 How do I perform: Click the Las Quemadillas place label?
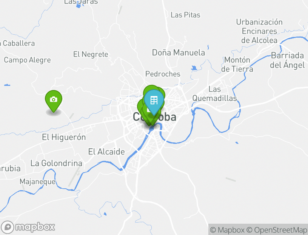coord(214,94)
